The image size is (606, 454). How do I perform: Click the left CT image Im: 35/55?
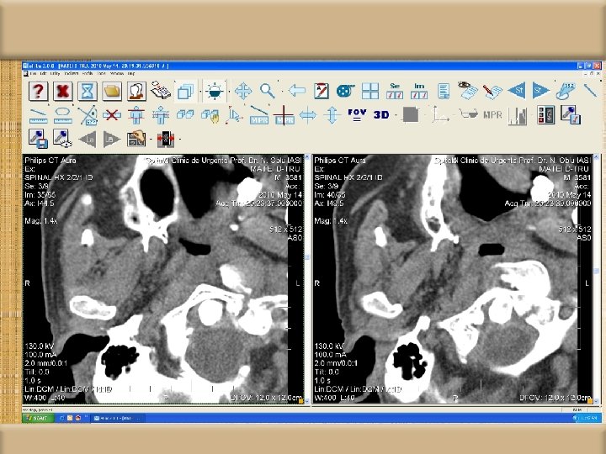tap(163, 279)
